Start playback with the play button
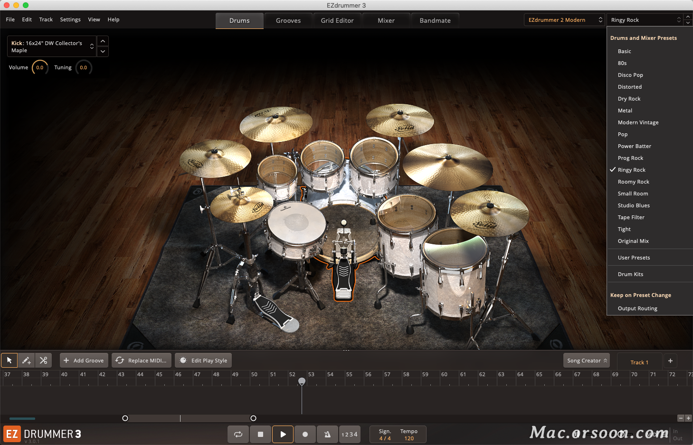693x445 pixels. [283, 434]
